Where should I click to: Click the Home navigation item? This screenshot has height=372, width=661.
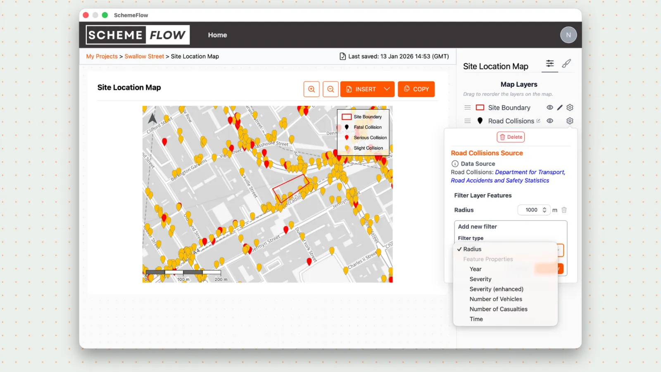(217, 35)
